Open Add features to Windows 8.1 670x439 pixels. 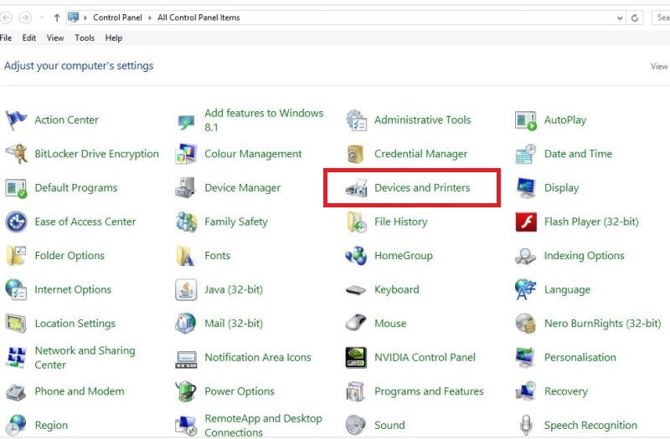coord(264,120)
